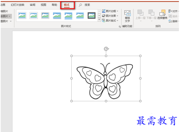Viewport: 180px width, 132px height.
Task: Open the 帮助 ribbon tab
Action: 55,5
